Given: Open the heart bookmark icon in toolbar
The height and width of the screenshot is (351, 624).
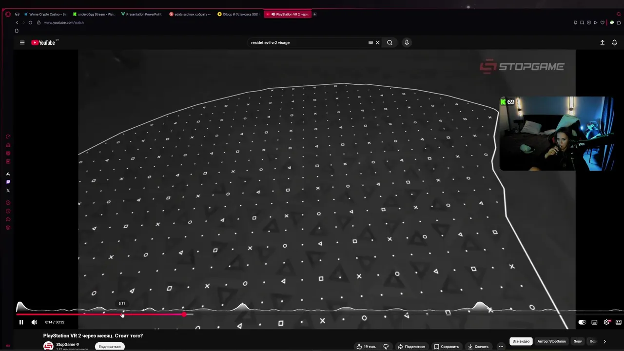Looking at the screenshot, I should (x=603, y=22).
